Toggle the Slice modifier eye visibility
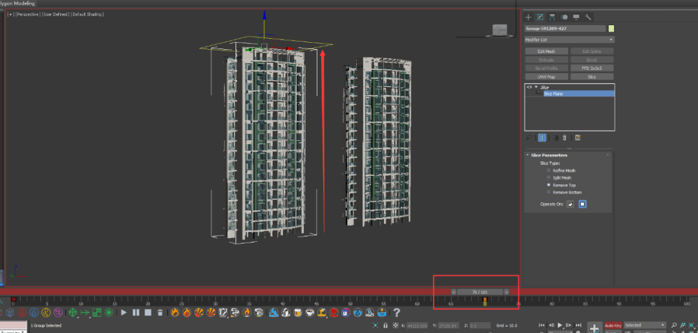 529,87
